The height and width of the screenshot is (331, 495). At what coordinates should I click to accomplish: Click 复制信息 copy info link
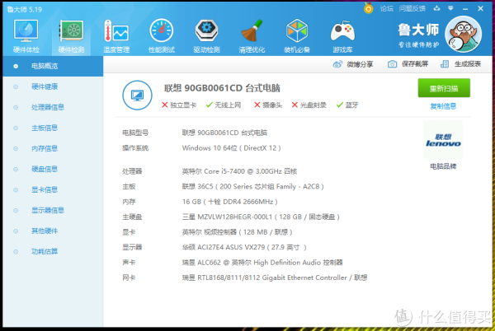pos(443,106)
